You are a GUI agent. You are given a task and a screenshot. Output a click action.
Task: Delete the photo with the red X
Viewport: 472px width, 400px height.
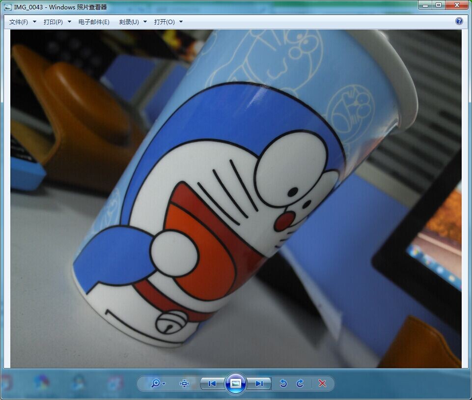322,383
